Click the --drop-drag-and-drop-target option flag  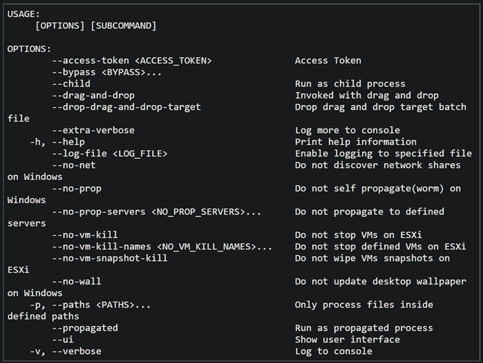click(126, 107)
